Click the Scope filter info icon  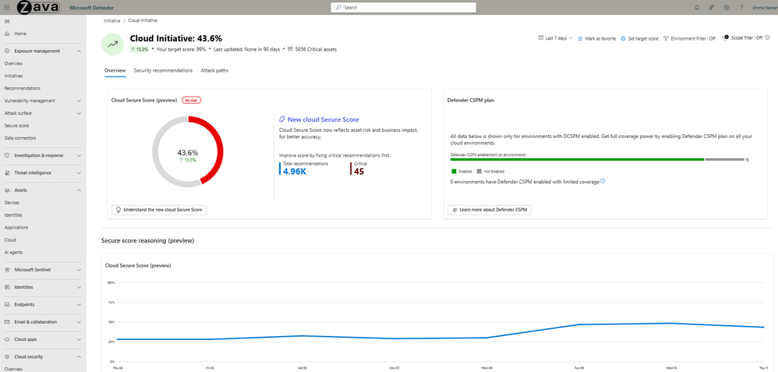767,37
